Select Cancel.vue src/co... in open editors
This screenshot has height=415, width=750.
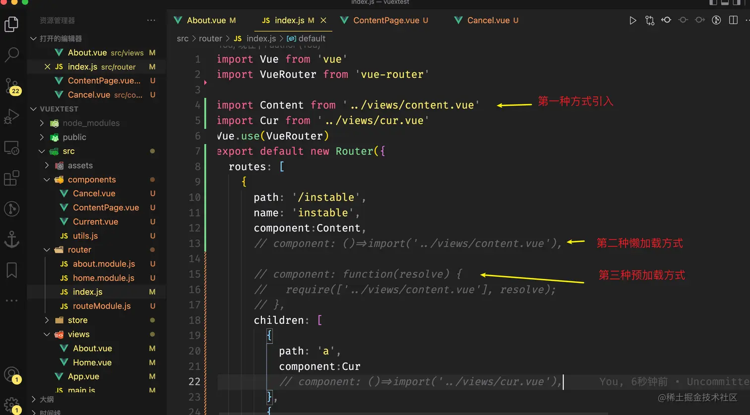point(97,95)
